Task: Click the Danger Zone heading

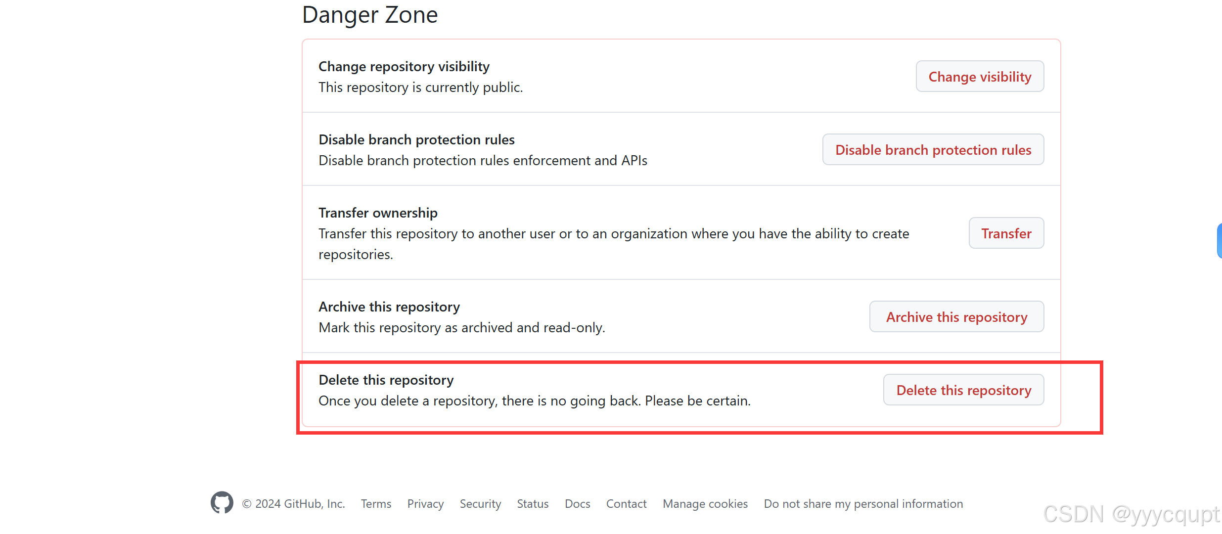Action: coord(370,15)
